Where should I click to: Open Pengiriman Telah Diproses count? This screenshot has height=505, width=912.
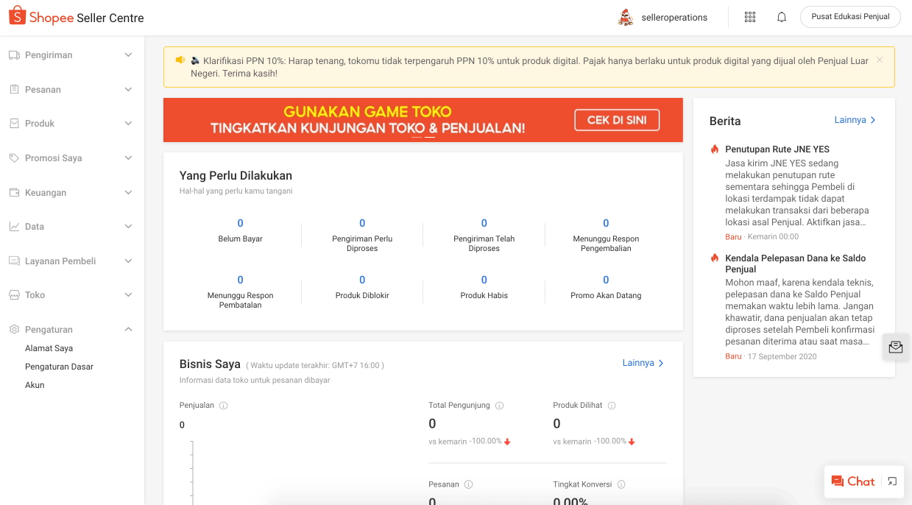click(484, 223)
